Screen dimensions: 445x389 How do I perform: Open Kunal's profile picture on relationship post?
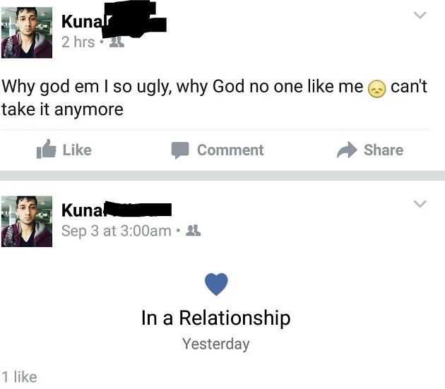point(27,221)
